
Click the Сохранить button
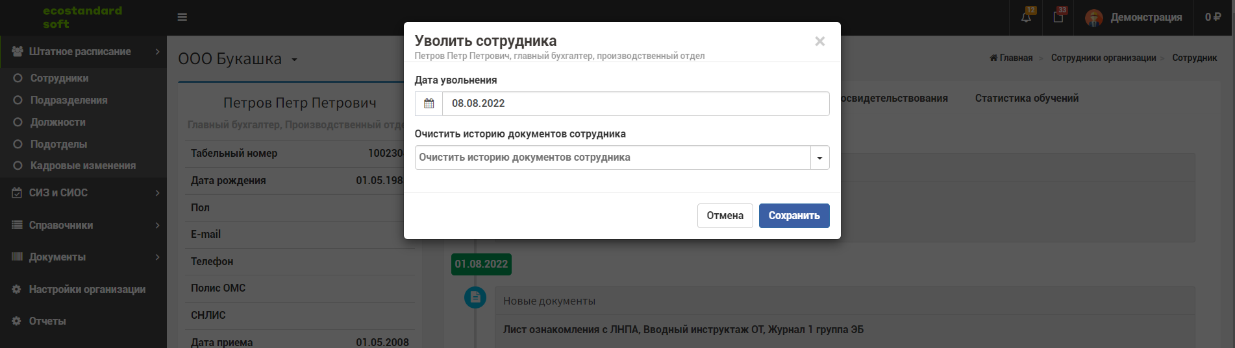794,216
